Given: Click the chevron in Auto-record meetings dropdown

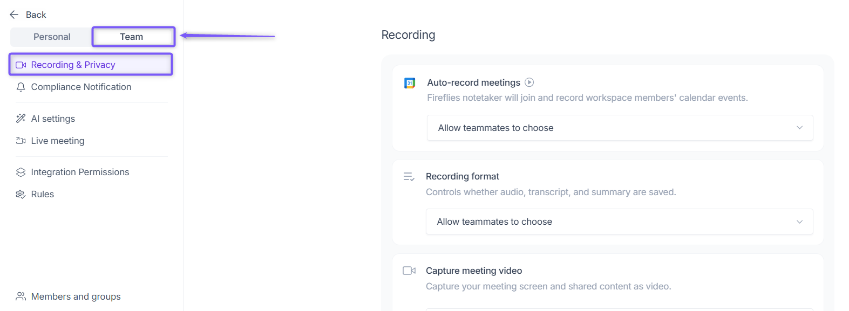Looking at the screenshot, I should (x=799, y=128).
